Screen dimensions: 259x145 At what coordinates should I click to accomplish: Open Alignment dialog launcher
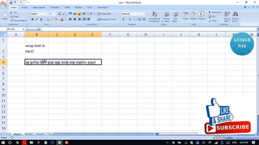119,24
